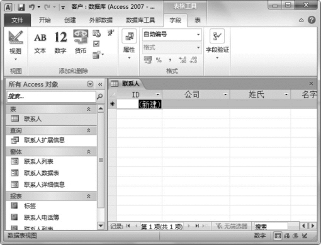
Task: Click the (新建) cell in new row
Action: (140, 105)
